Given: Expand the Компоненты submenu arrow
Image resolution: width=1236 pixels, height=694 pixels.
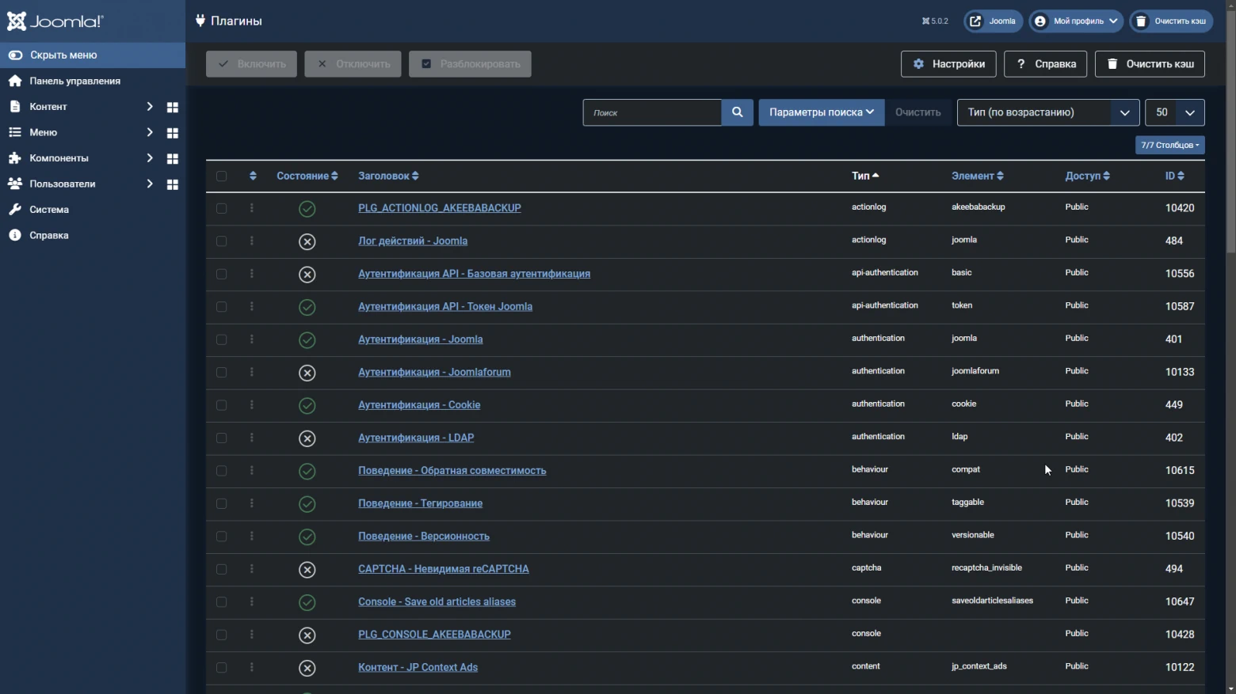Looking at the screenshot, I should 149,158.
